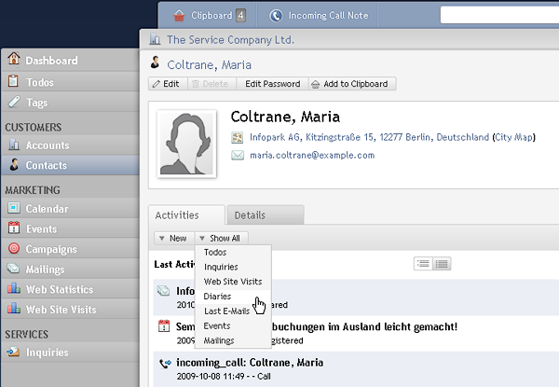Collapse the Show All filter dropdown
The width and height of the screenshot is (559, 387).
point(222,238)
